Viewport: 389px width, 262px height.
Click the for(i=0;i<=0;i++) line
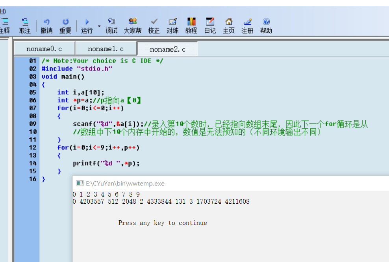[91, 108]
